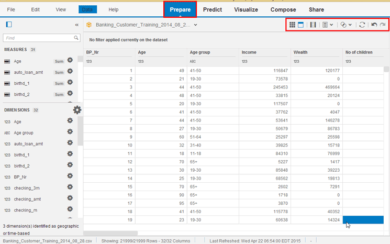390x244 pixels.
Task: Click the Sum aggregation for Age measure
Action: click(59, 61)
